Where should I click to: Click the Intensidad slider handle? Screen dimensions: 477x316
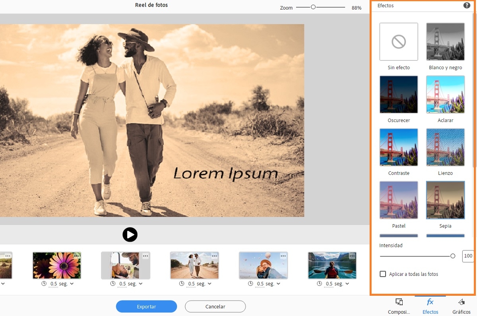click(452, 256)
